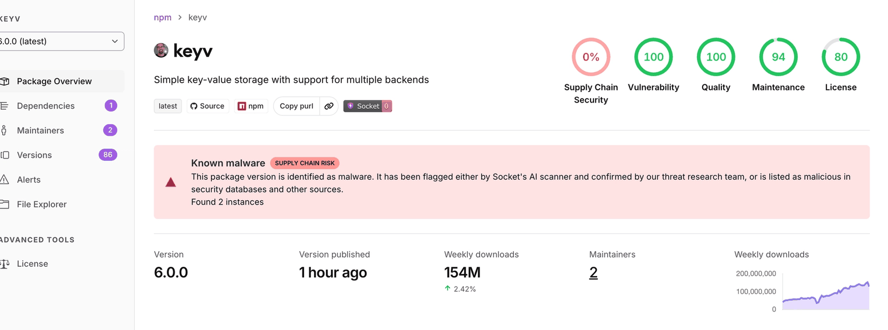888x330 pixels.
Task: Open the npm package link
Action: pyautogui.click(x=251, y=106)
